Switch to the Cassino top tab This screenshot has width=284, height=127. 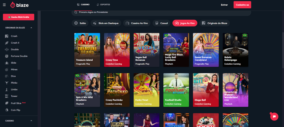click(83, 5)
